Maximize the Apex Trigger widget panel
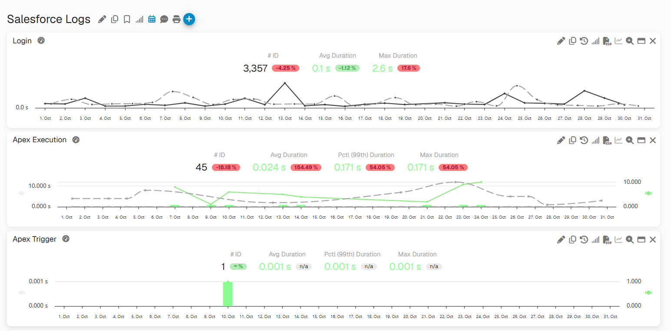Viewport: 671px width, 331px height. coord(641,239)
